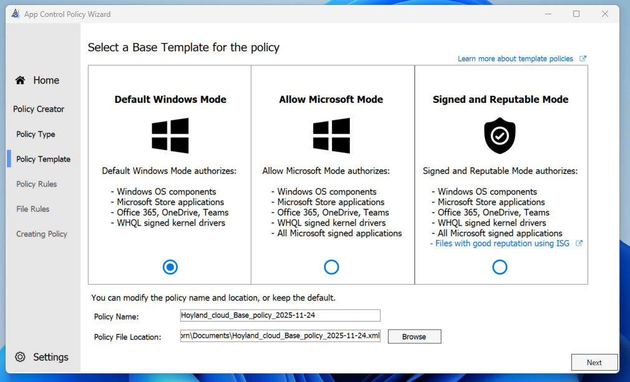This screenshot has height=382, width=630.
Task: Open Policy Creator section in sidebar
Action: tap(39, 109)
